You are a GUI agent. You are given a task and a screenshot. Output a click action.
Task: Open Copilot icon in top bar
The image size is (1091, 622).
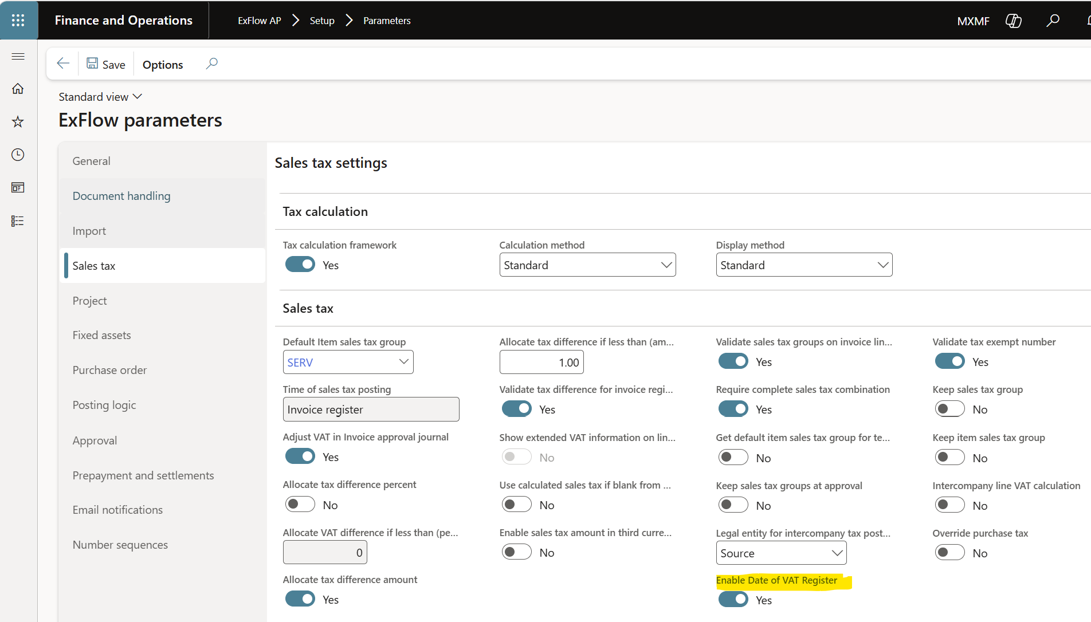(x=1013, y=21)
